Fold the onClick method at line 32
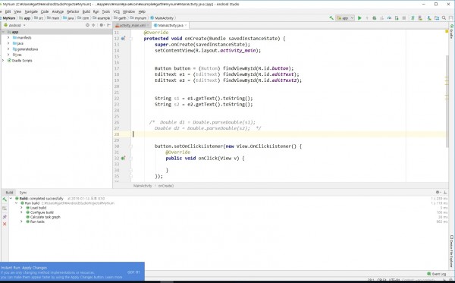Image resolution: width=455 pixels, height=283 pixels. pos(131,158)
